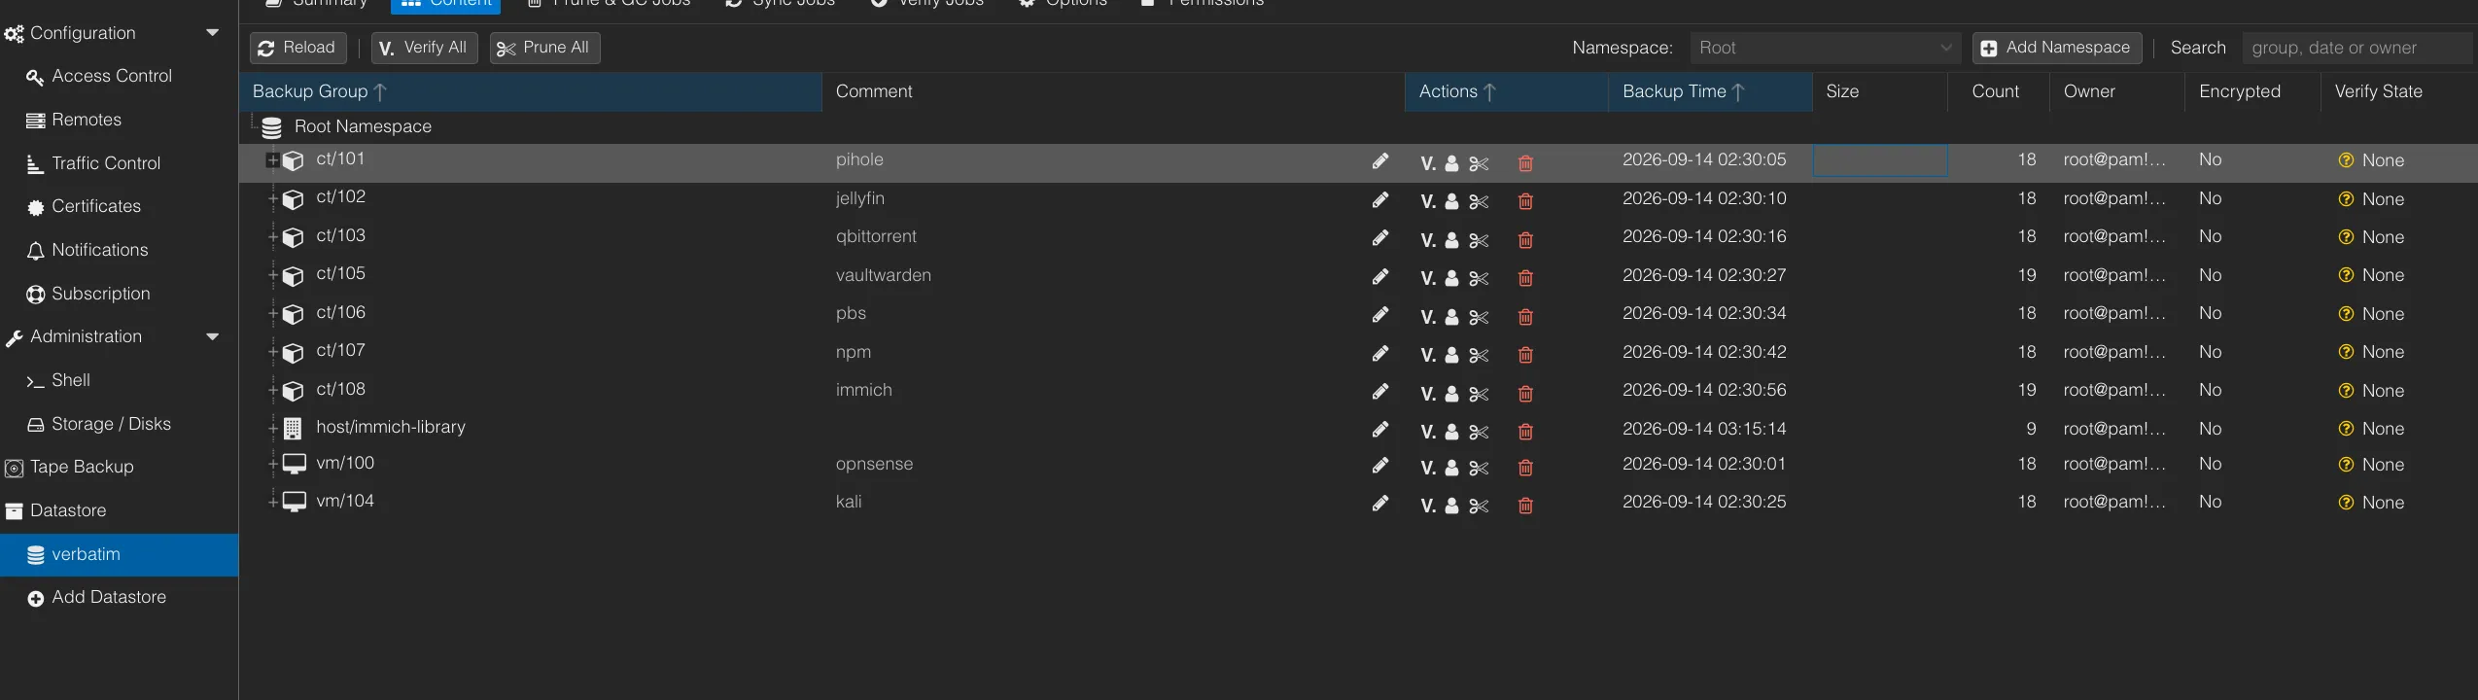Open Traffic Control in the sidebar
The image size is (2478, 700).
(105, 163)
